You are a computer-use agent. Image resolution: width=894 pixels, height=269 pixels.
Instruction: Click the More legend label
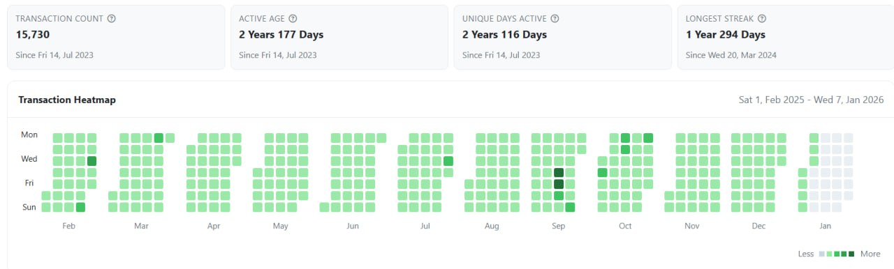870,254
